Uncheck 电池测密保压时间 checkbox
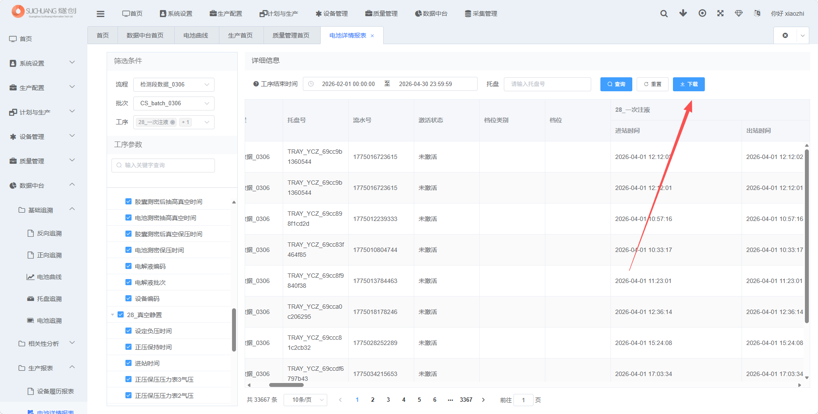Screen dimensions: 818x414 pos(128,250)
